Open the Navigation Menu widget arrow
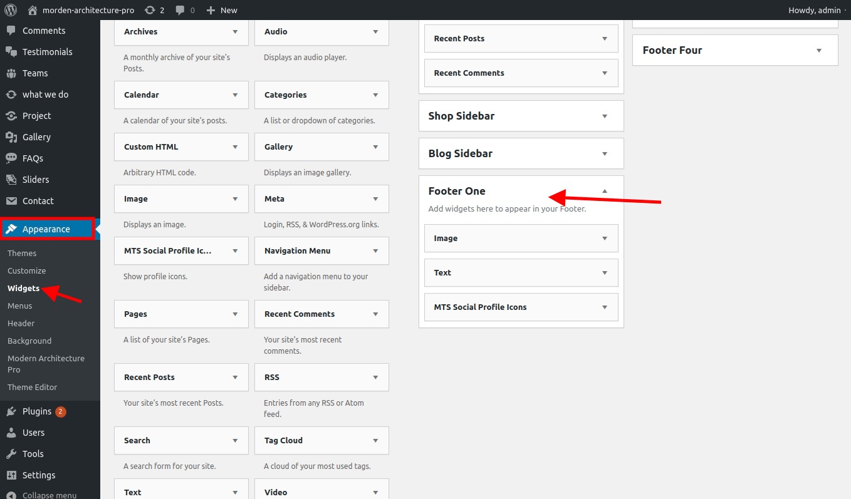The height and width of the screenshot is (499, 851). point(375,250)
